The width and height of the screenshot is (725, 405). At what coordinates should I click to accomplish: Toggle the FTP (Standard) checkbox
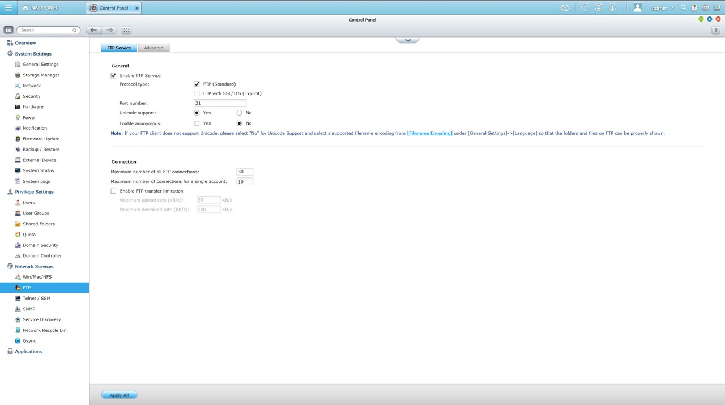(197, 84)
